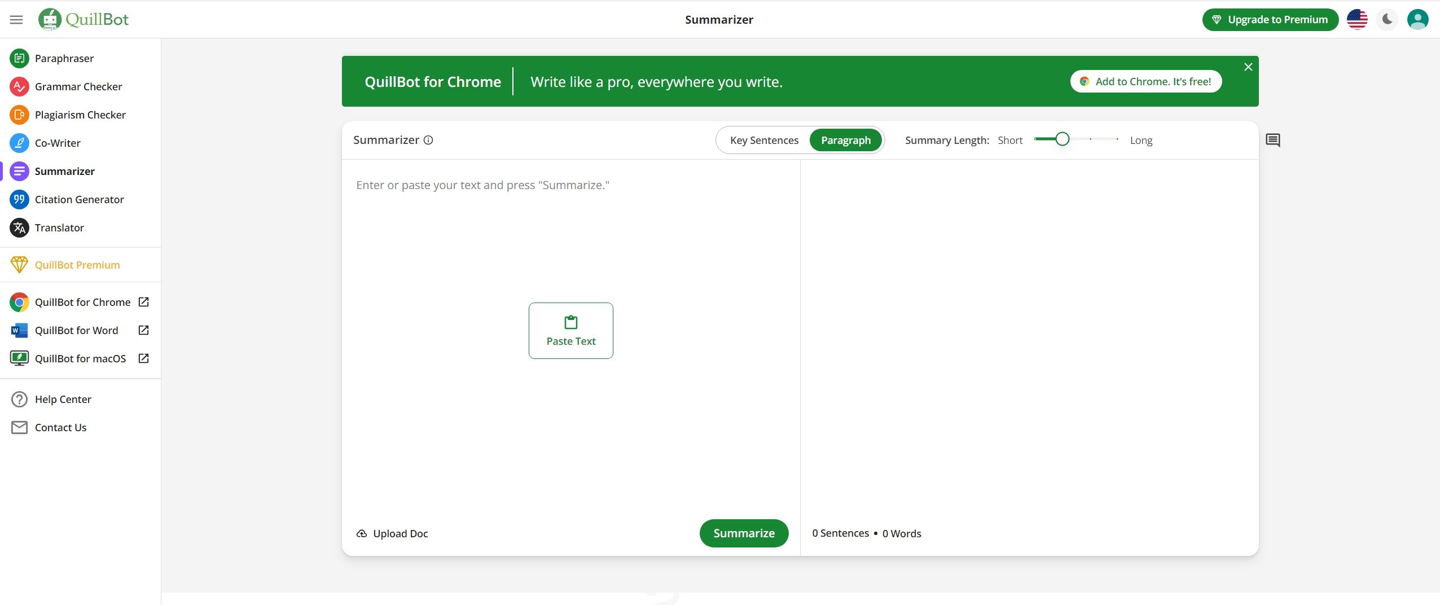Click the Summarizer info icon
The height and width of the screenshot is (605, 1440).
pos(428,140)
